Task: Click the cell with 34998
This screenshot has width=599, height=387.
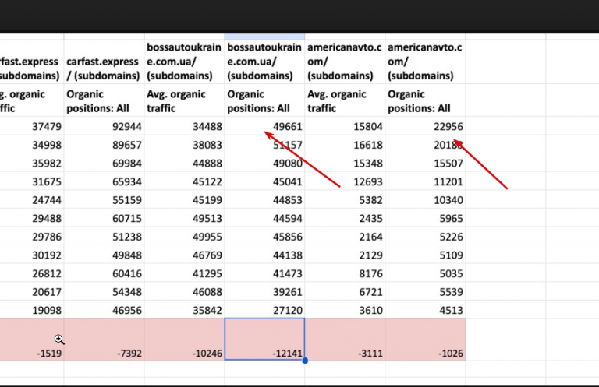Action: tap(32, 145)
